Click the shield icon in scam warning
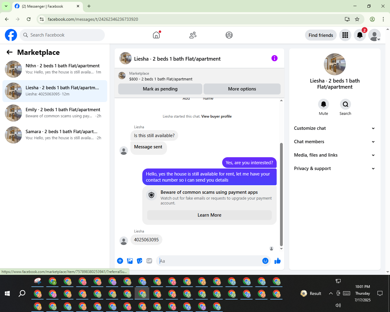390x312 pixels. coord(151,195)
